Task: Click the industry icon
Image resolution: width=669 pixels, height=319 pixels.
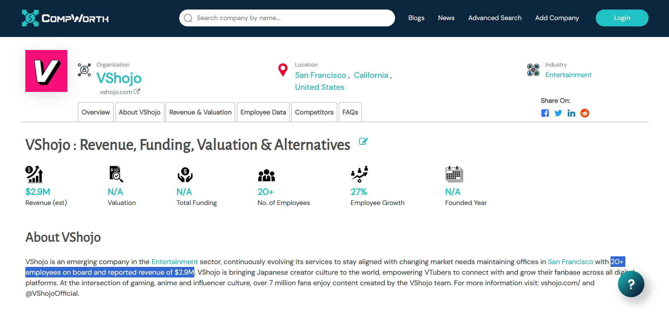Action: tap(533, 70)
